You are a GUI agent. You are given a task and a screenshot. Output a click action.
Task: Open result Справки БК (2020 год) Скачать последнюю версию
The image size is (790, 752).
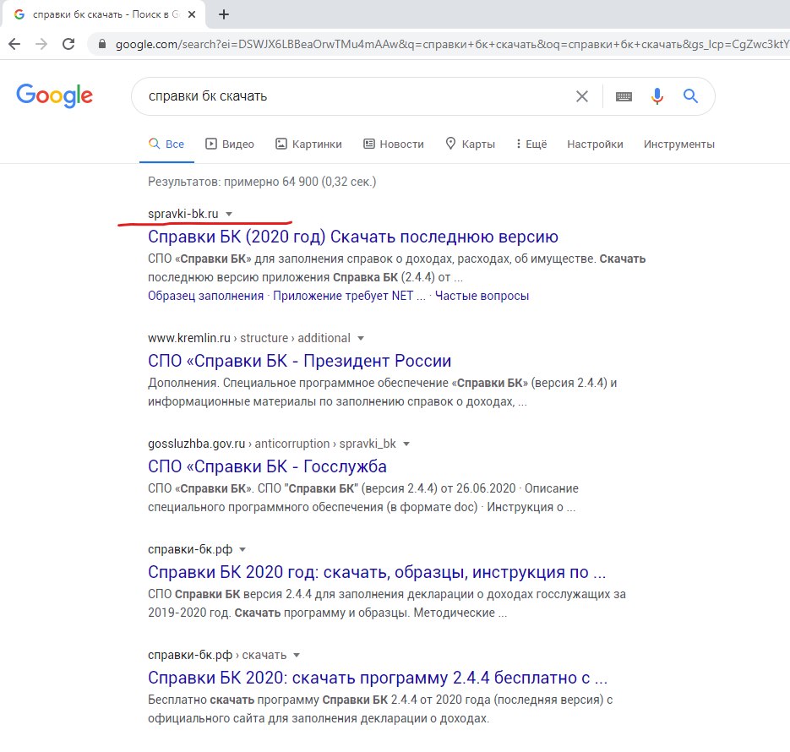tap(352, 237)
